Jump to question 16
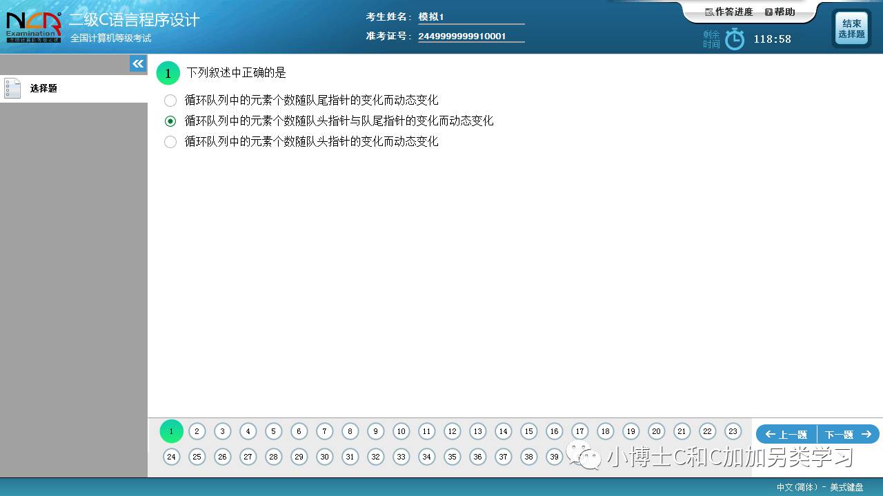Image resolution: width=883 pixels, height=496 pixels. tap(554, 431)
